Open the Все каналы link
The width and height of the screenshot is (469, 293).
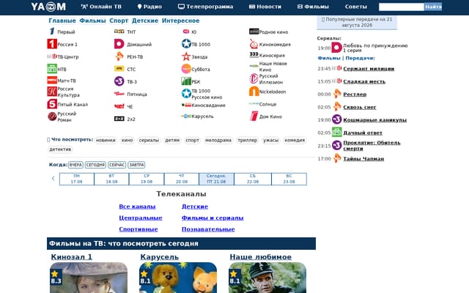(137, 207)
